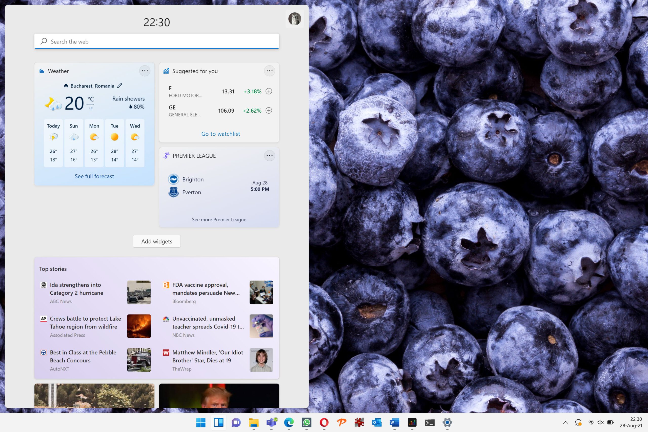Screen dimensions: 648x432
Task: Click Add widgets button
Action: [156, 241]
